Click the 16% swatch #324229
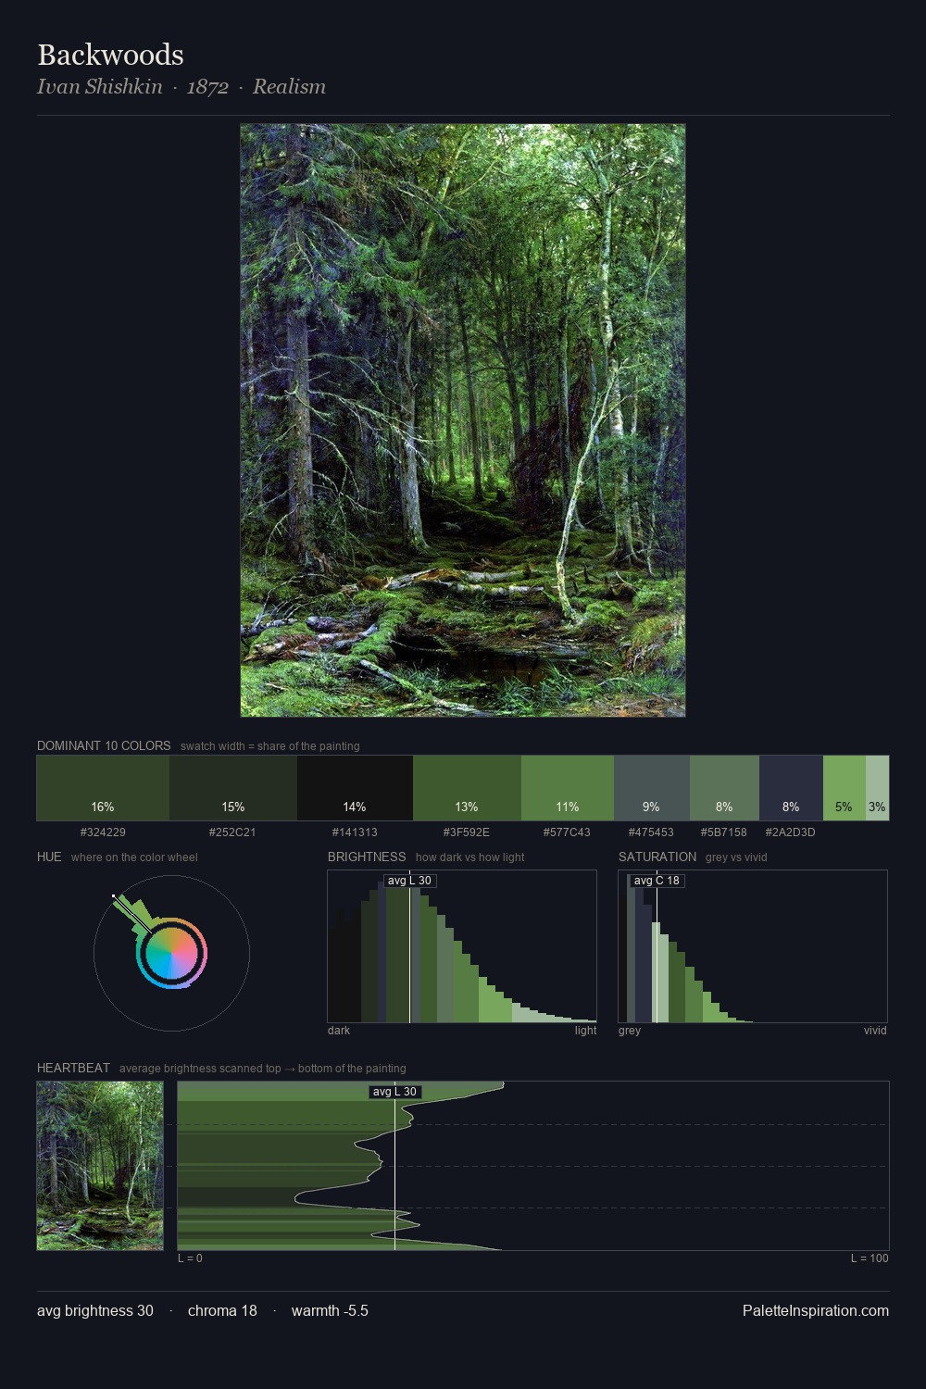Viewport: 926px width, 1389px height. pyautogui.click(x=103, y=788)
